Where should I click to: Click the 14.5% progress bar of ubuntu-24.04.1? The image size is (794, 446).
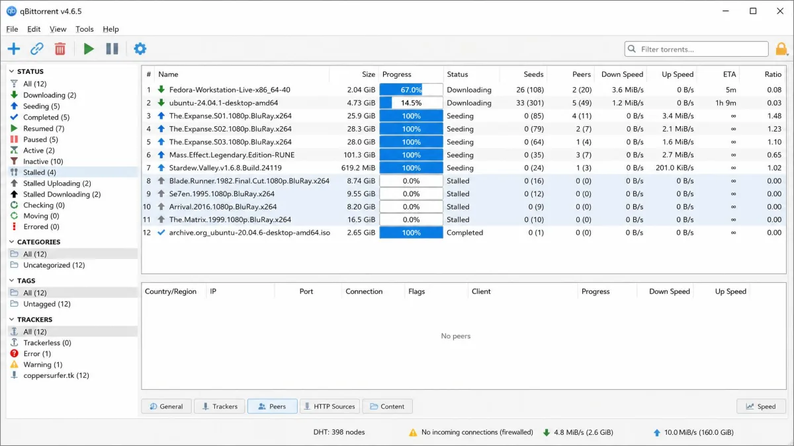[x=411, y=103]
